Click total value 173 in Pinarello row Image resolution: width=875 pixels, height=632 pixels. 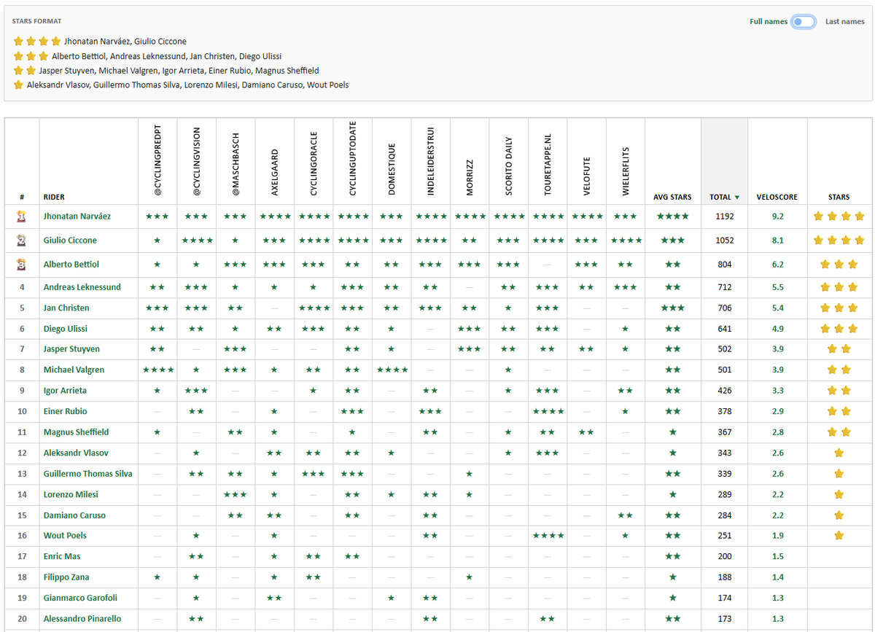(725, 618)
